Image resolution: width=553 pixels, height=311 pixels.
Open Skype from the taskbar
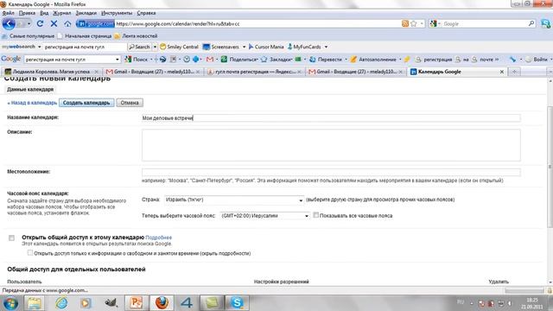point(237,303)
